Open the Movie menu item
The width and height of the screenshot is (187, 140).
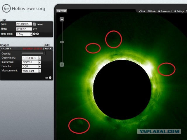click(152, 11)
